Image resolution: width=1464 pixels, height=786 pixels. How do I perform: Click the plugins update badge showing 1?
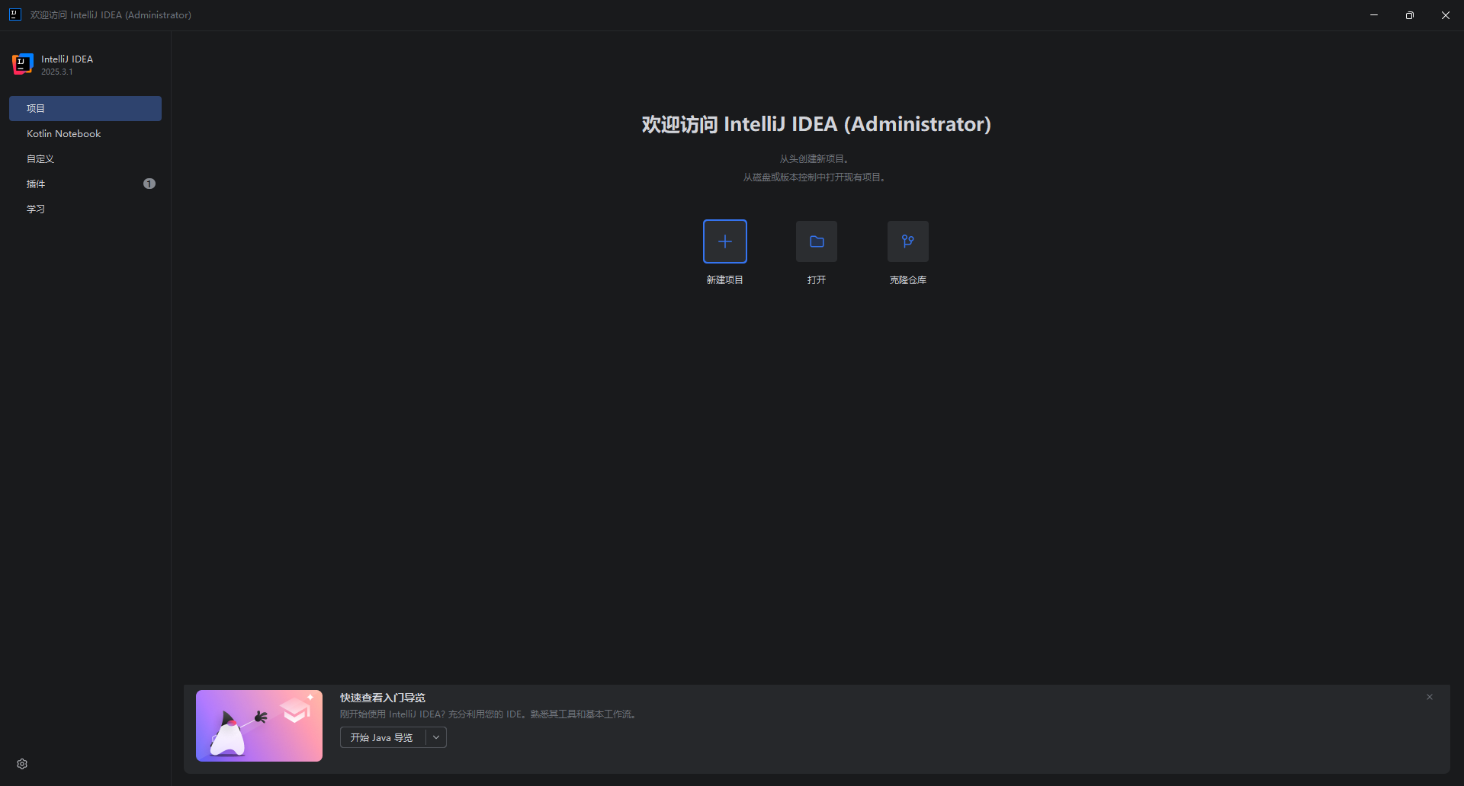149,184
